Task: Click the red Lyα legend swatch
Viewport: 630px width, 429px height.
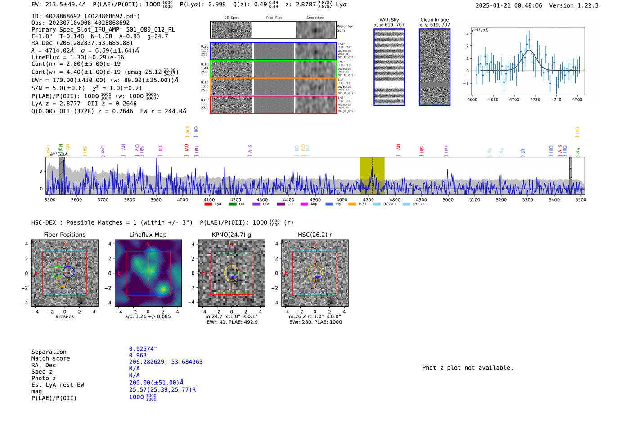Action: (208, 204)
